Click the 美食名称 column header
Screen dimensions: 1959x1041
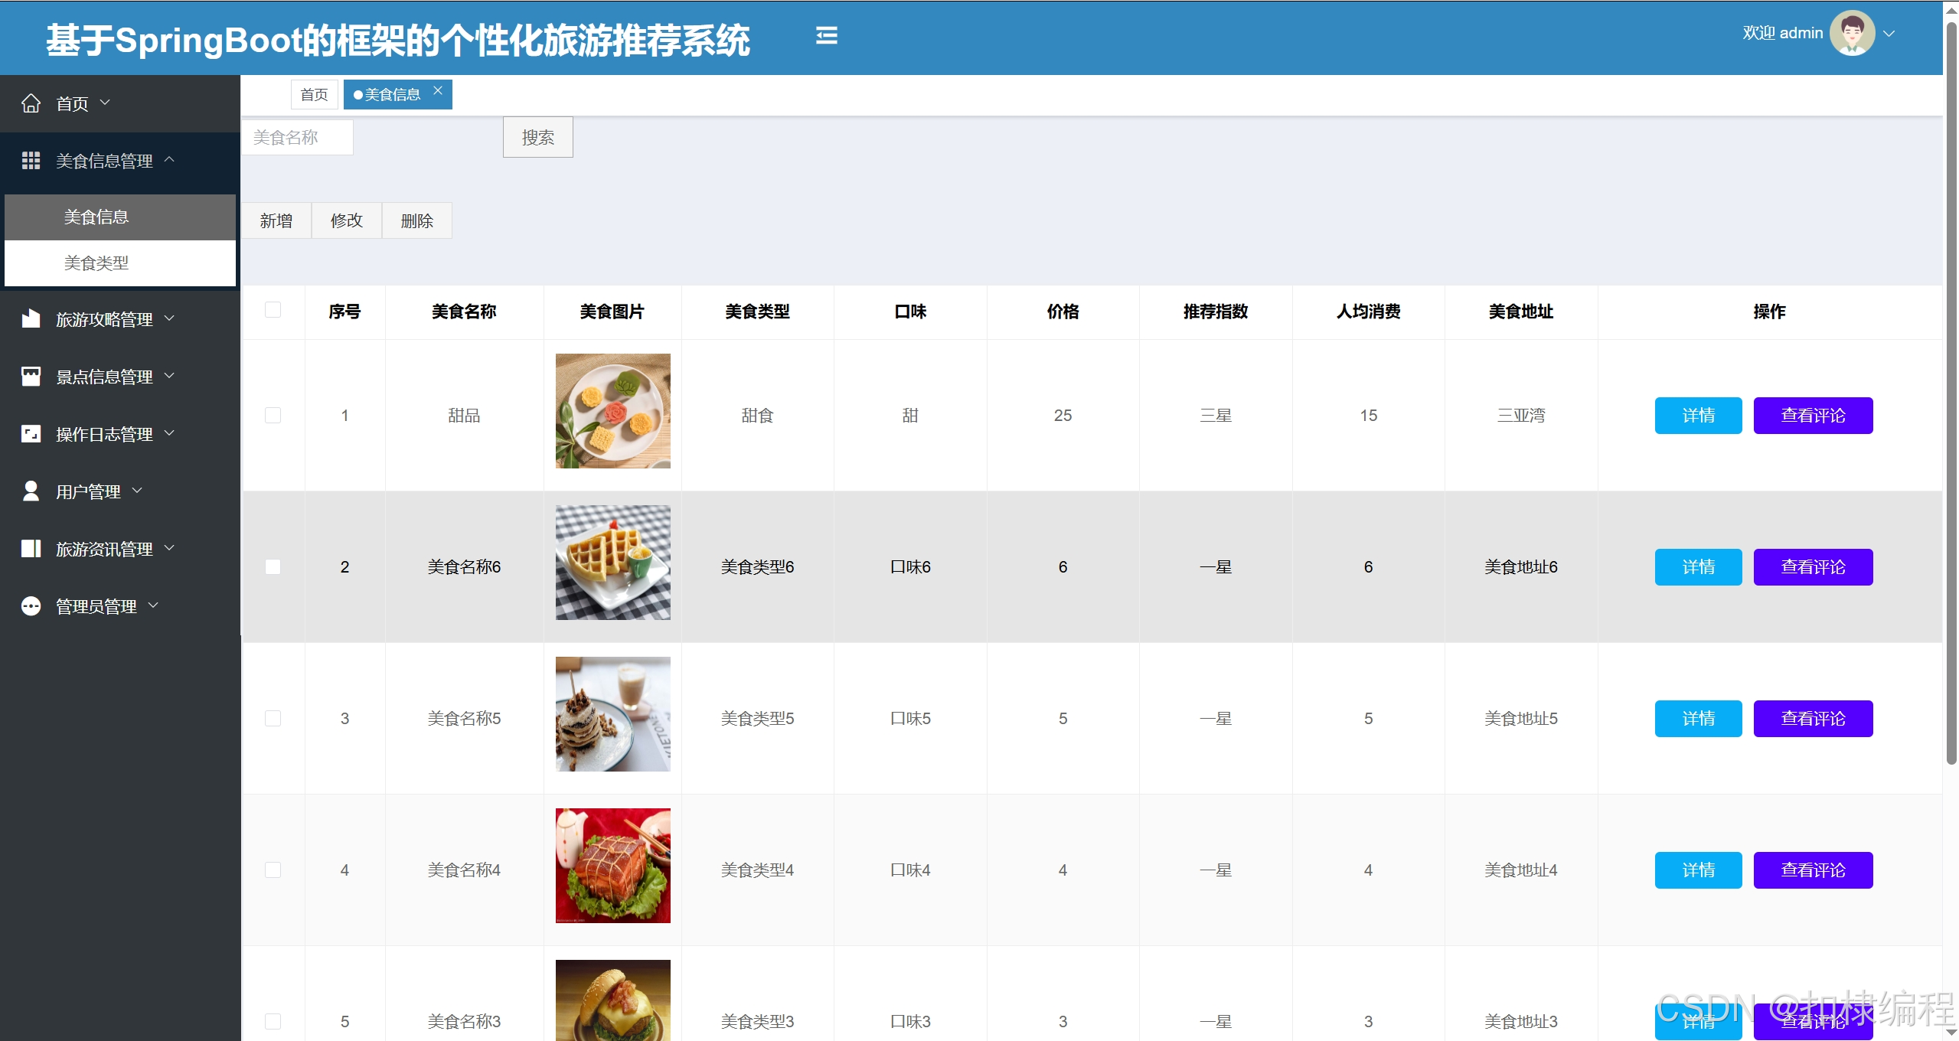click(464, 312)
